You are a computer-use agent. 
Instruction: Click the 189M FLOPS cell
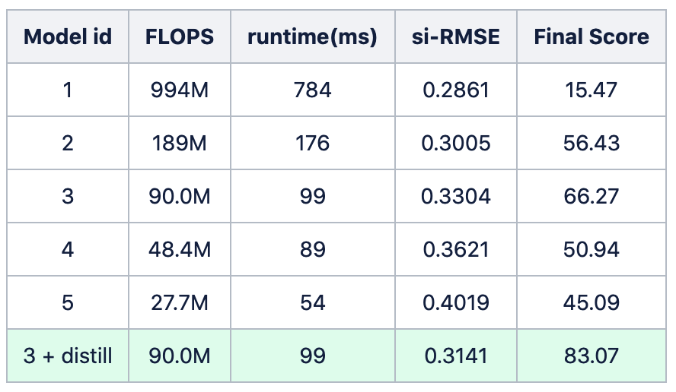pyautogui.click(x=180, y=143)
